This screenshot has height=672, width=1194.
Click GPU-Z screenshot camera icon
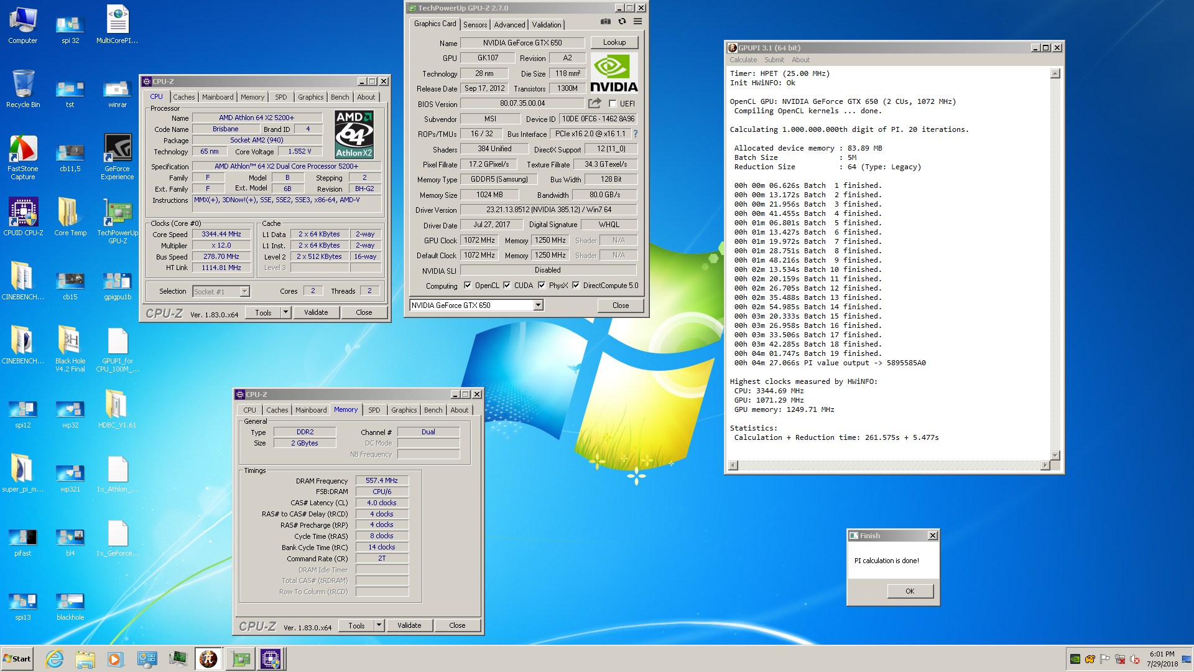(605, 22)
